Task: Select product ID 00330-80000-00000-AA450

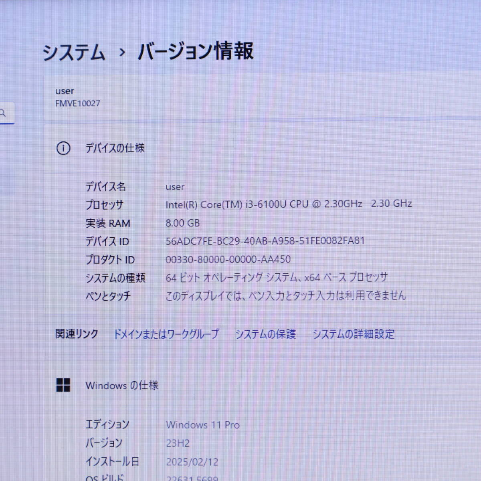Action: click(228, 259)
